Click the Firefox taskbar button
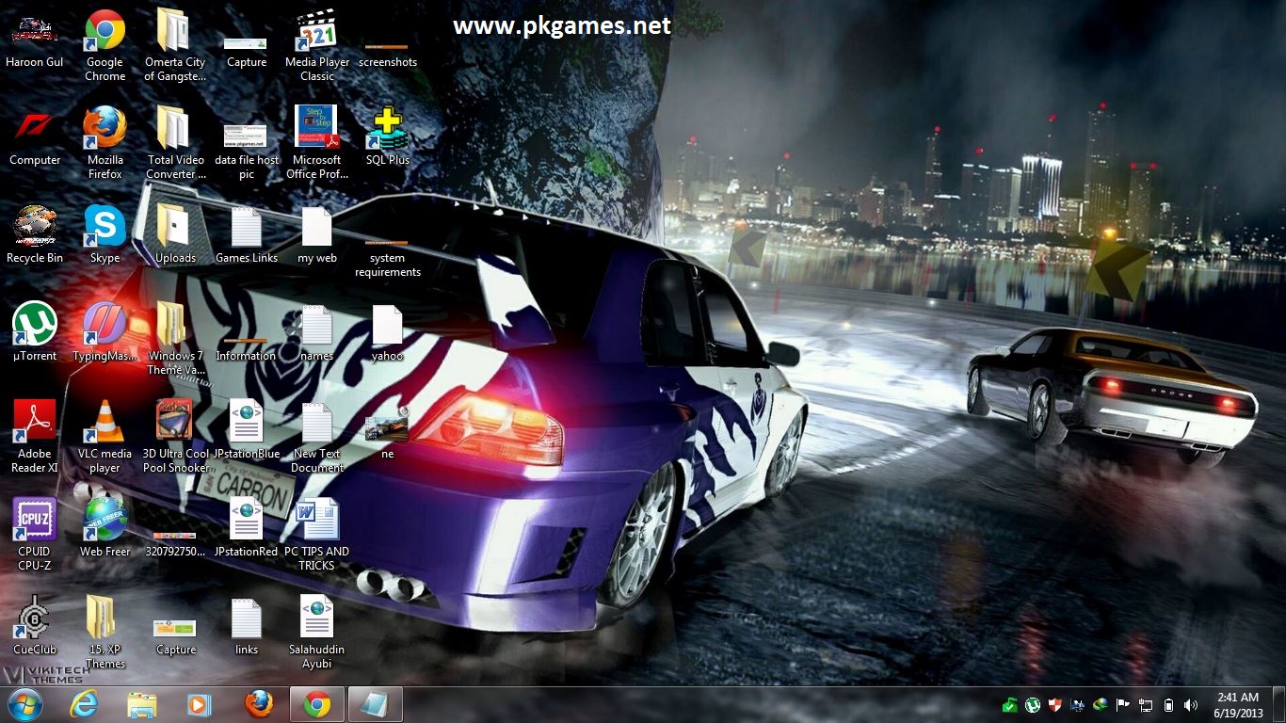The image size is (1286, 723). (x=258, y=704)
